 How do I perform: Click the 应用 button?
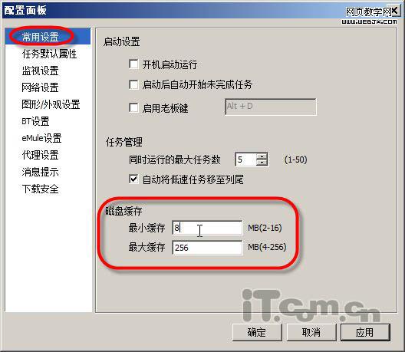click(365, 332)
